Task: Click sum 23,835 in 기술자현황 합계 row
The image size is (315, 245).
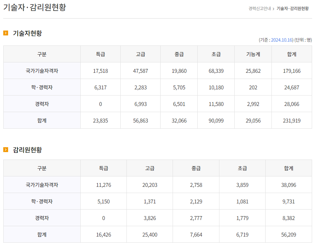Action: pyautogui.click(x=100, y=121)
